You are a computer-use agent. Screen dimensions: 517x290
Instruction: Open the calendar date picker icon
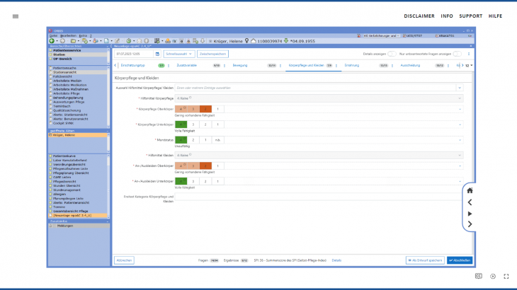click(x=157, y=53)
